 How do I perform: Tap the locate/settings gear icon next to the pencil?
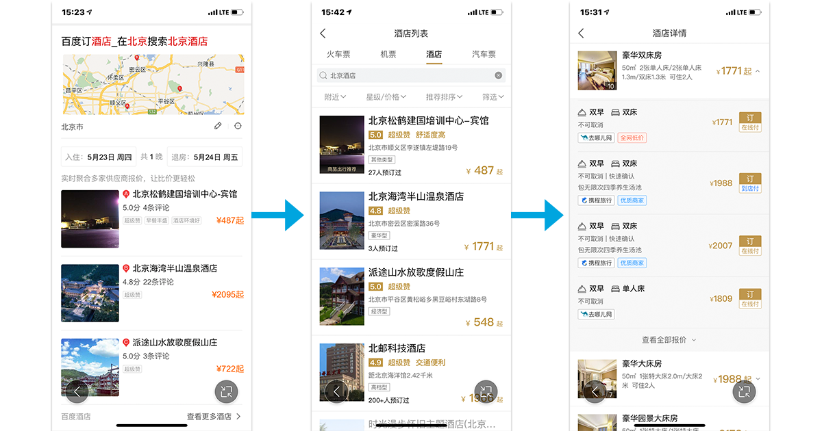pos(237,126)
